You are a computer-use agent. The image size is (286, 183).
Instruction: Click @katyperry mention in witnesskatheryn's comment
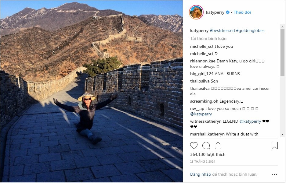[250, 121]
